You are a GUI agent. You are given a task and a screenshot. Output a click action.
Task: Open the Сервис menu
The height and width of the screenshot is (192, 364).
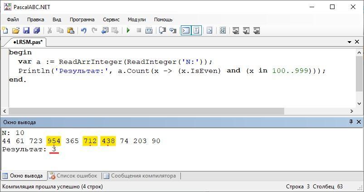(x=111, y=19)
